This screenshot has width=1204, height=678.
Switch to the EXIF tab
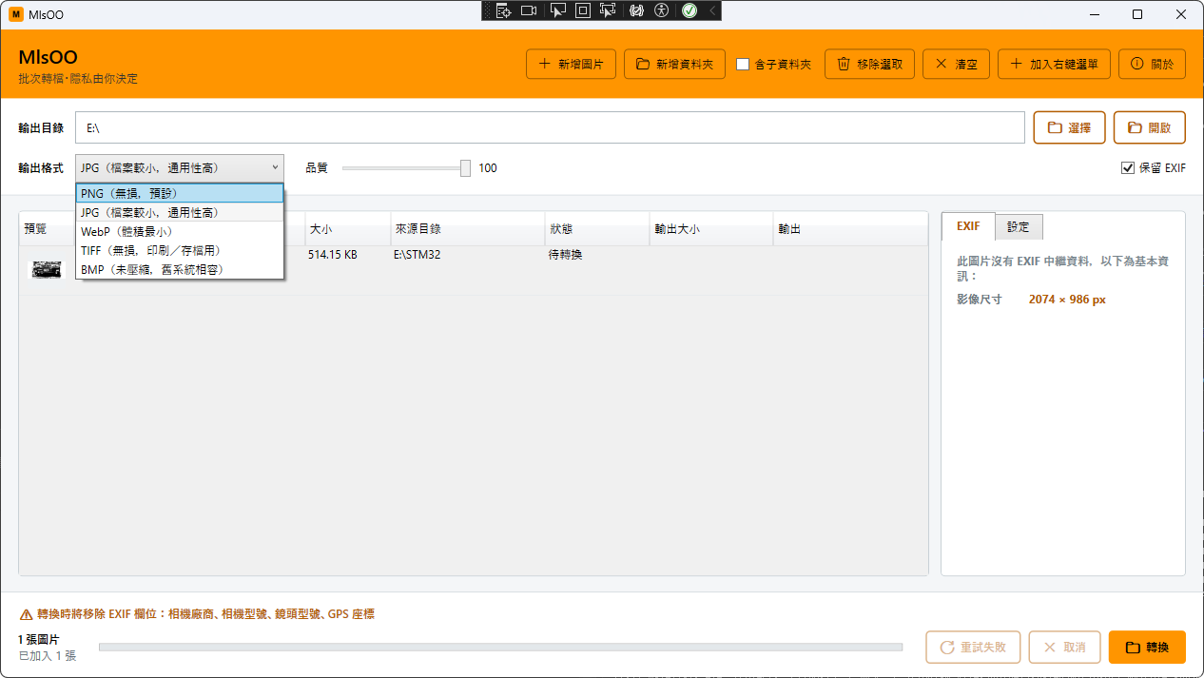pos(968,226)
